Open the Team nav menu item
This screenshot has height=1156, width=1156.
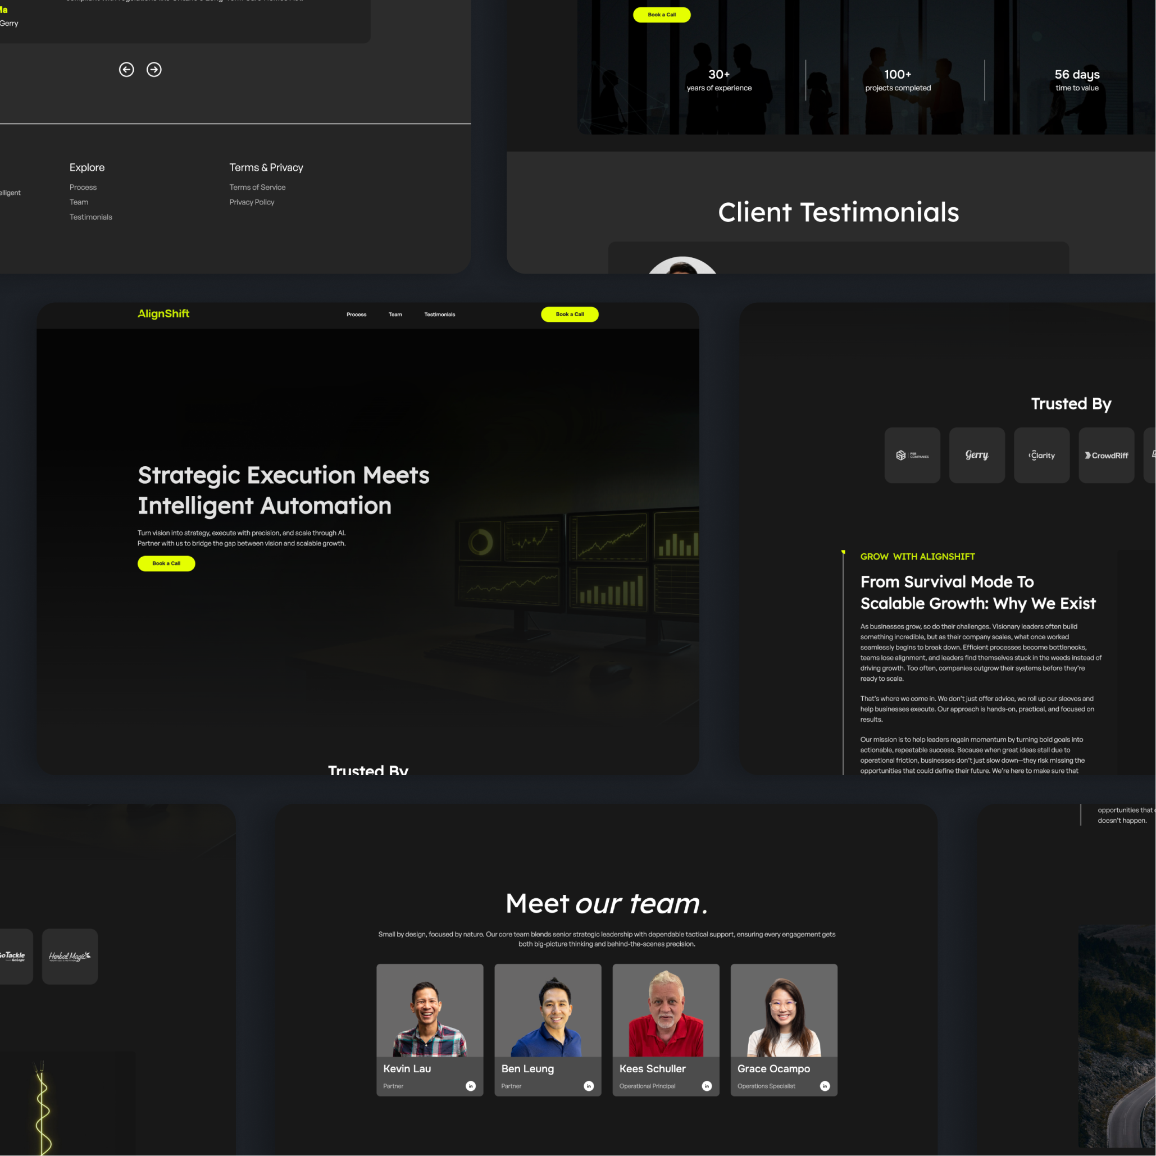pos(395,314)
